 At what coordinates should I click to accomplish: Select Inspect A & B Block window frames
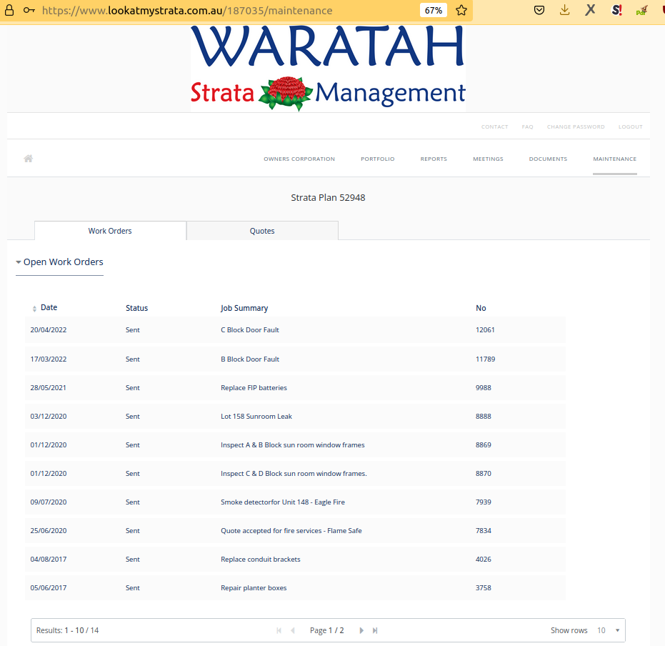293,445
